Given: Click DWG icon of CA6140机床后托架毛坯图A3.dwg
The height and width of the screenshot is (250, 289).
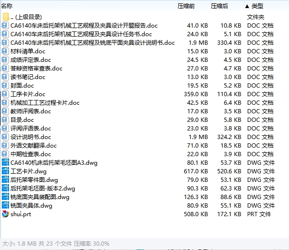Looking at the screenshot, I should (x=5, y=162).
